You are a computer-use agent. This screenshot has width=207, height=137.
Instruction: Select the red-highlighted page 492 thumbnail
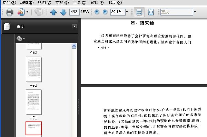34,128
